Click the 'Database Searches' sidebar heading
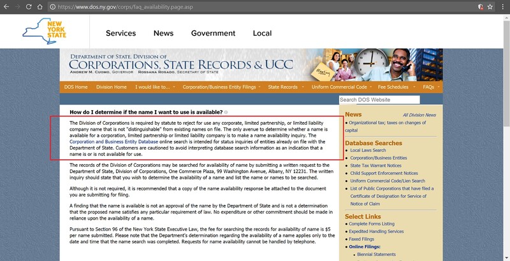This screenshot has width=510, height=261. (x=374, y=143)
